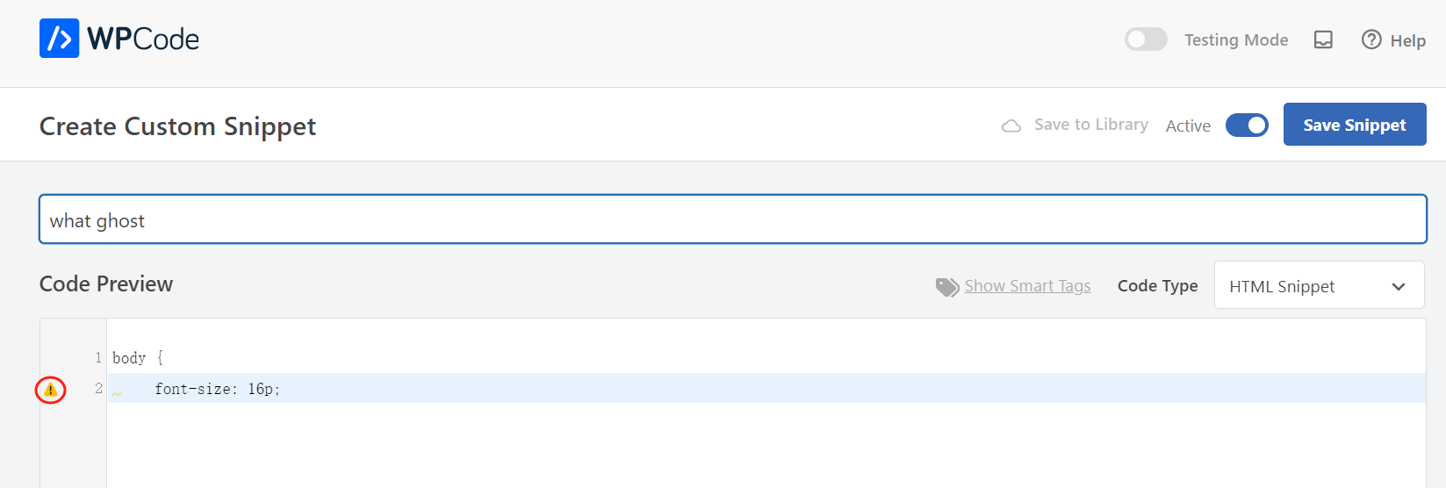Click code line 1 "body {"

coord(138,358)
